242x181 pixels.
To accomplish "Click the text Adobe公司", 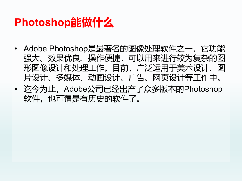I will tap(83, 89).
